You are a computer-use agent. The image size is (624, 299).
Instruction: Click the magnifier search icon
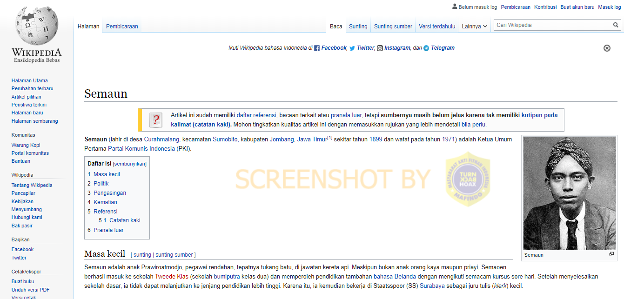tap(616, 25)
